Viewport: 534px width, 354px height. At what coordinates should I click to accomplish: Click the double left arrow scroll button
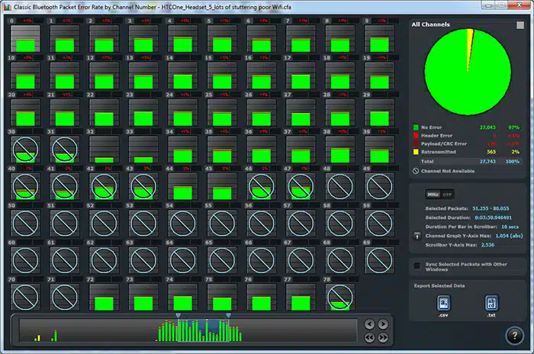(370, 337)
